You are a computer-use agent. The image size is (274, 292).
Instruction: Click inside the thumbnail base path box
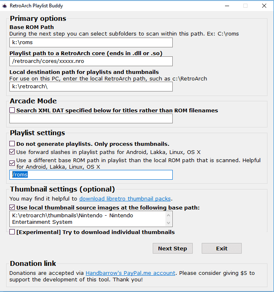point(87,219)
